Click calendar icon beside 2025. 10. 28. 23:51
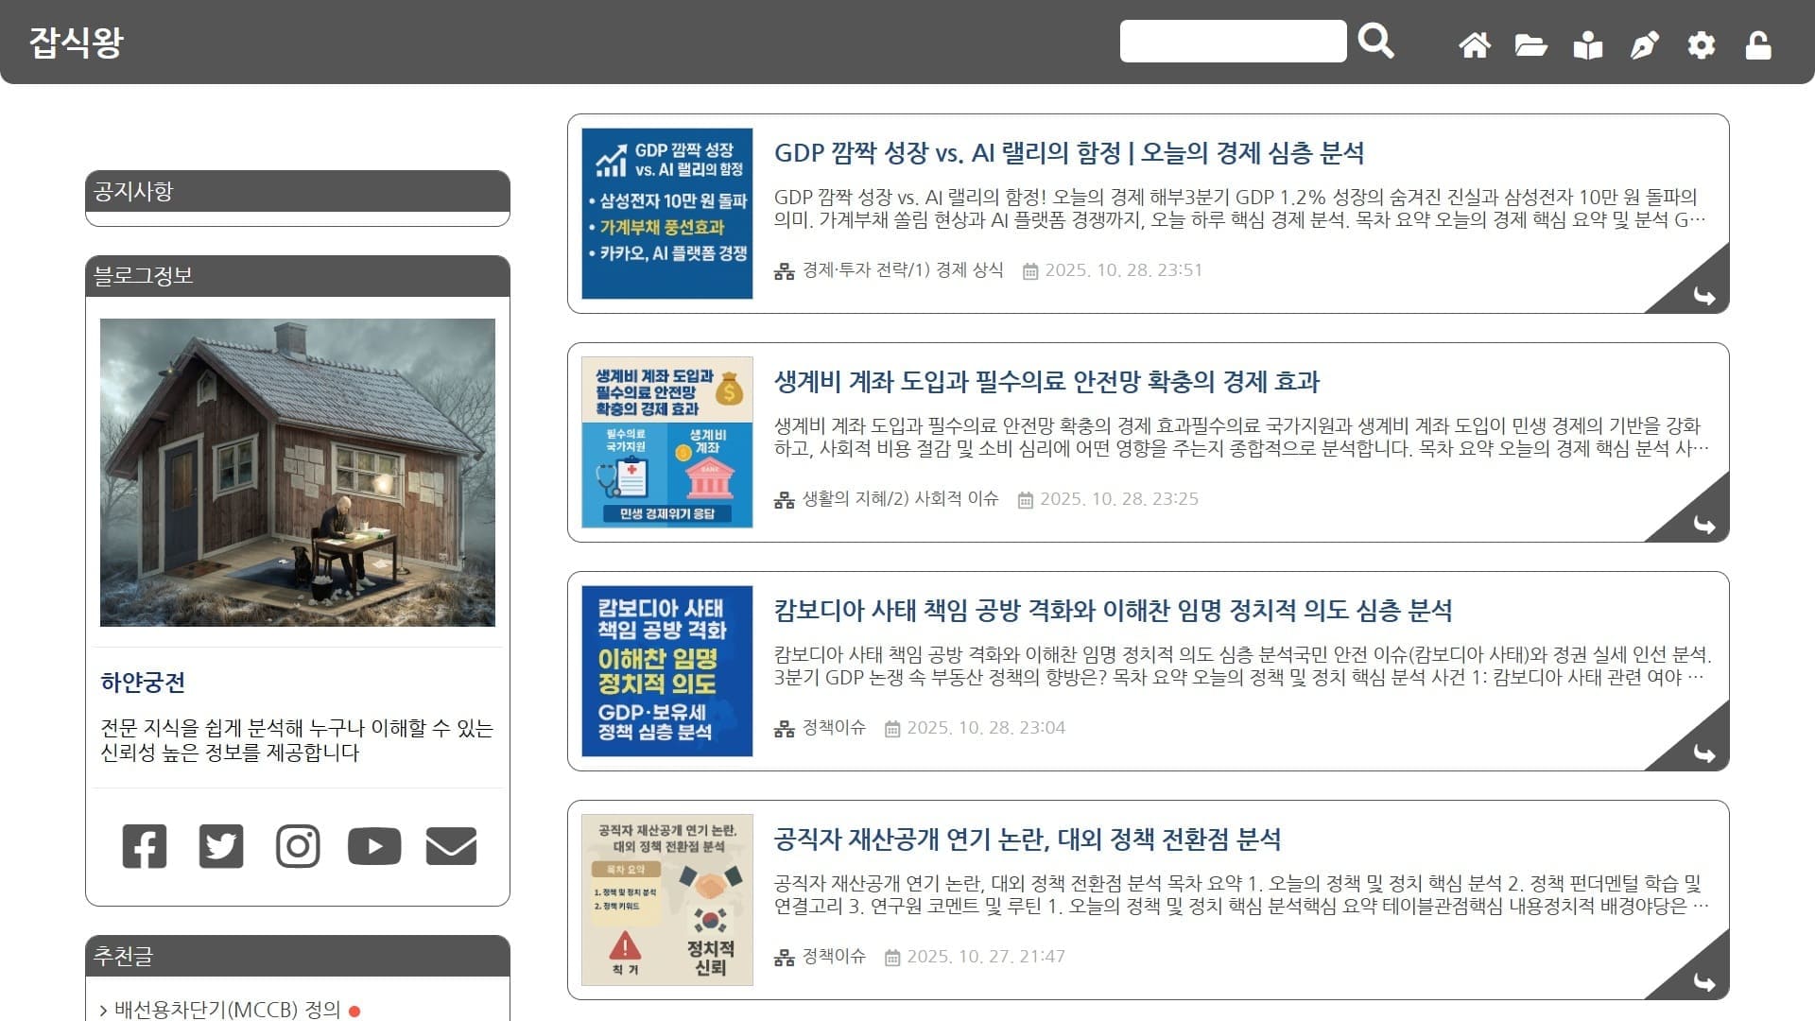The width and height of the screenshot is (1815, 1021). [1030, 271]
